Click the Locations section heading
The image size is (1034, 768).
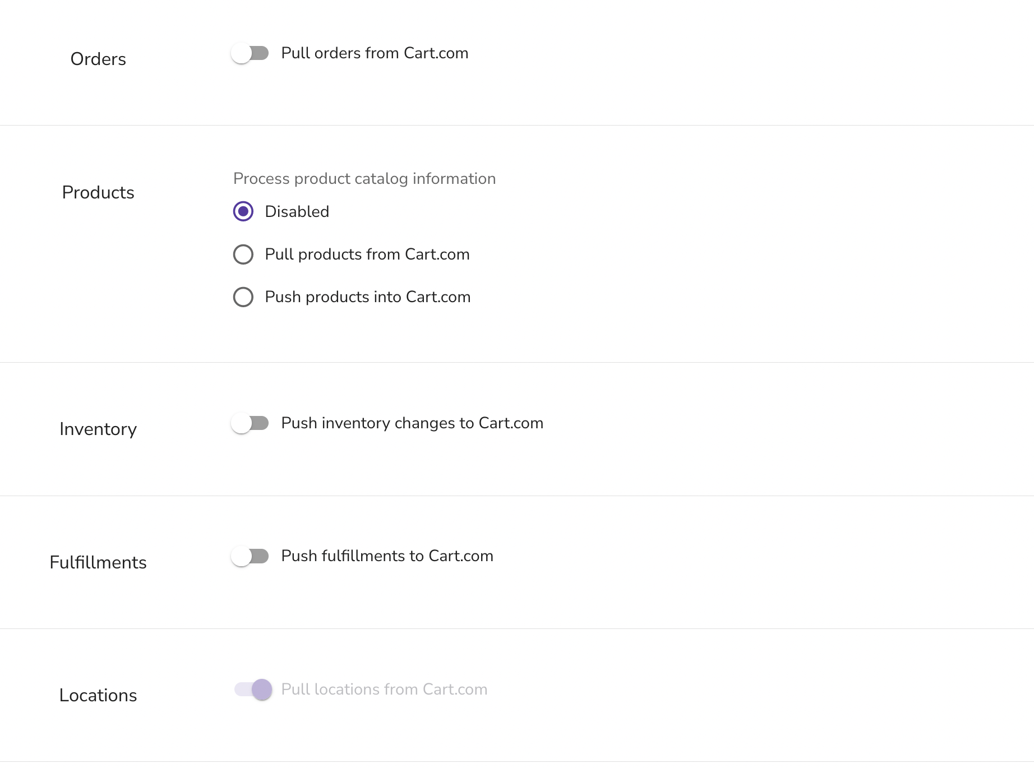click(x=98, y=695)
